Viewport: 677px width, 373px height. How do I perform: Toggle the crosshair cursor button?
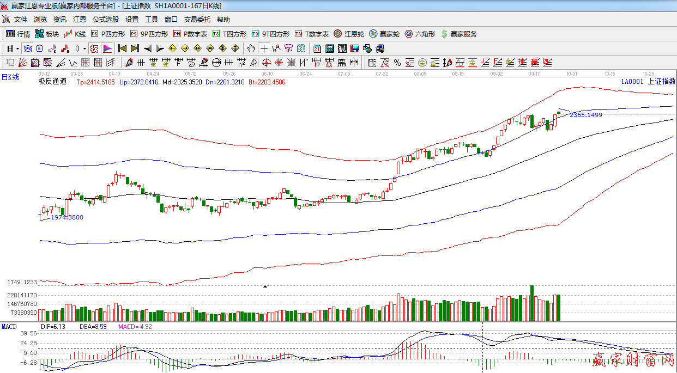[x=264, y=48]
